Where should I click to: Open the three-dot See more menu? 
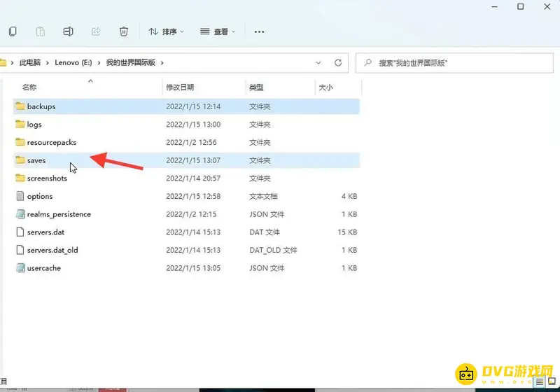(x=260, y=31)
